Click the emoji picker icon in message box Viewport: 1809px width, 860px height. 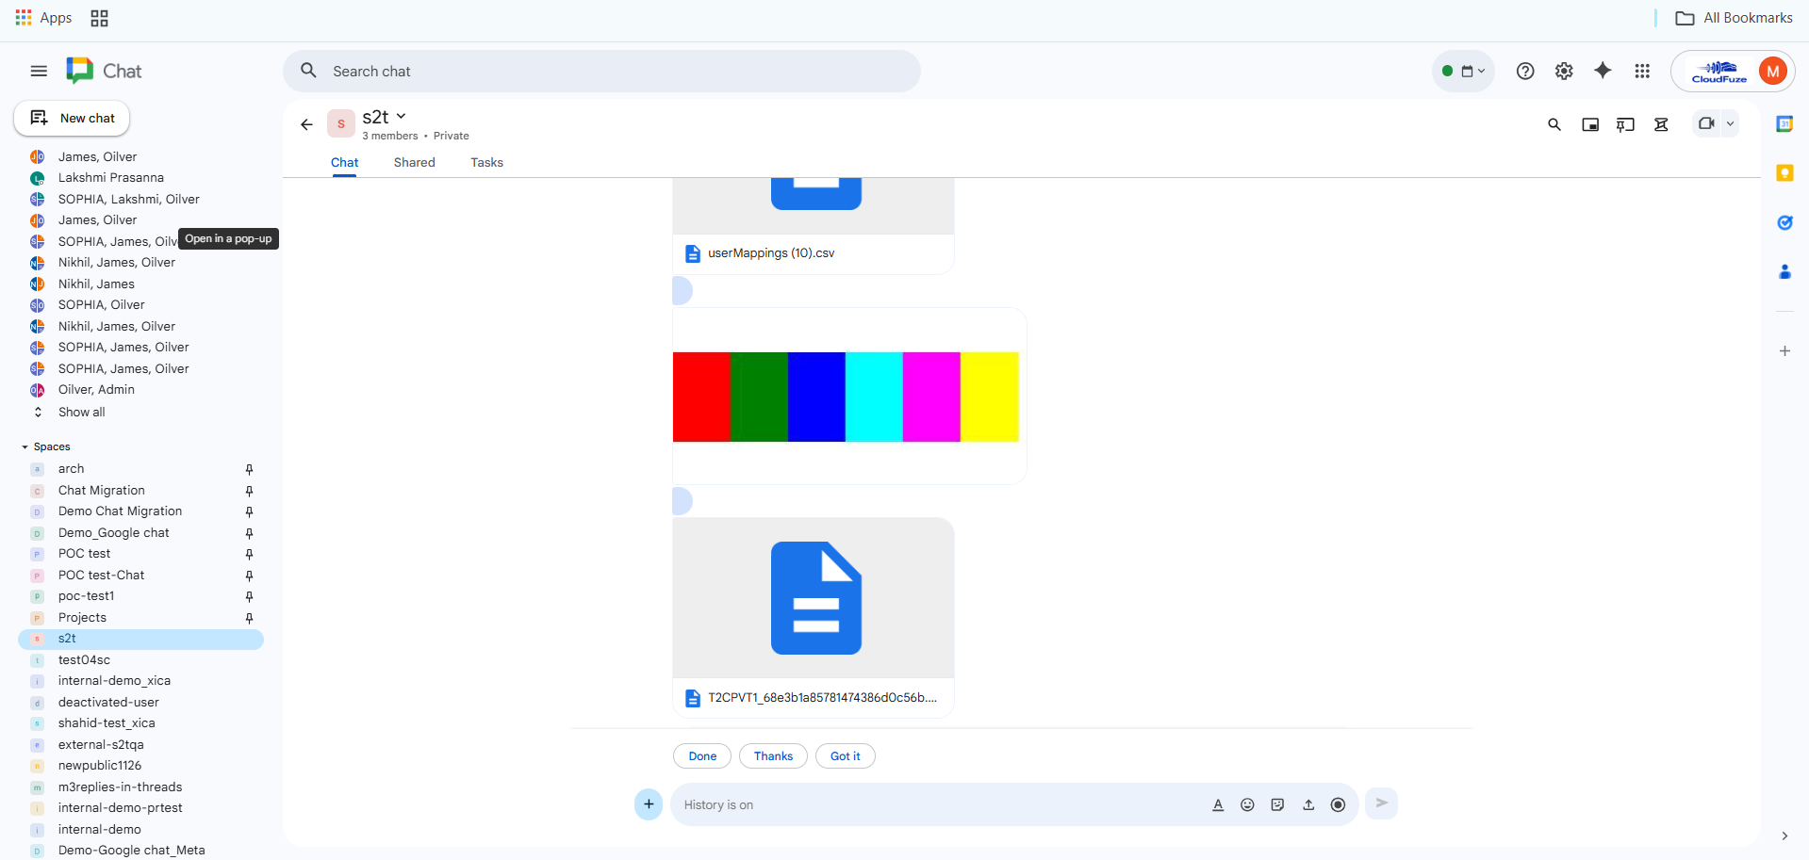(x=1247, y=804)
